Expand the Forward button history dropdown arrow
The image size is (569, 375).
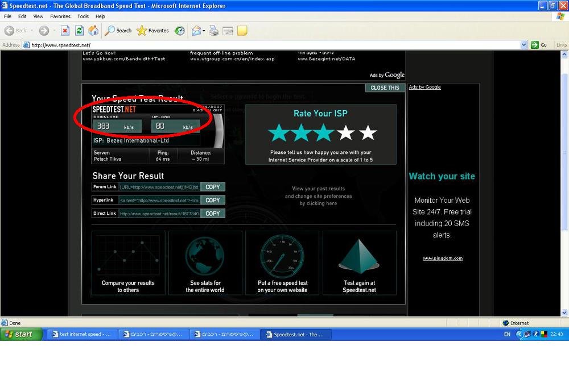(54, 31)
